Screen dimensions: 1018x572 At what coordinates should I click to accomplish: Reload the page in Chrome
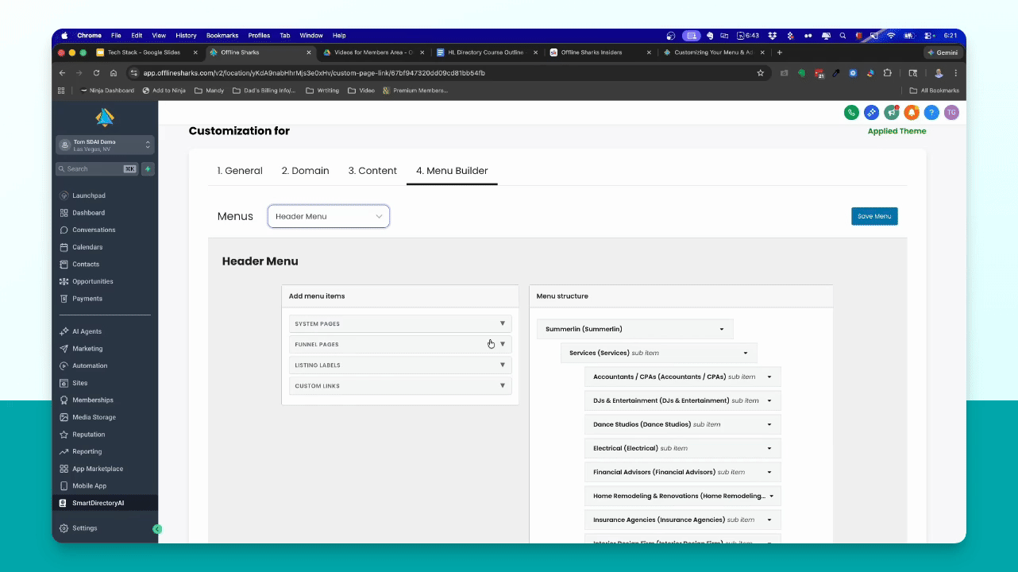96,72
